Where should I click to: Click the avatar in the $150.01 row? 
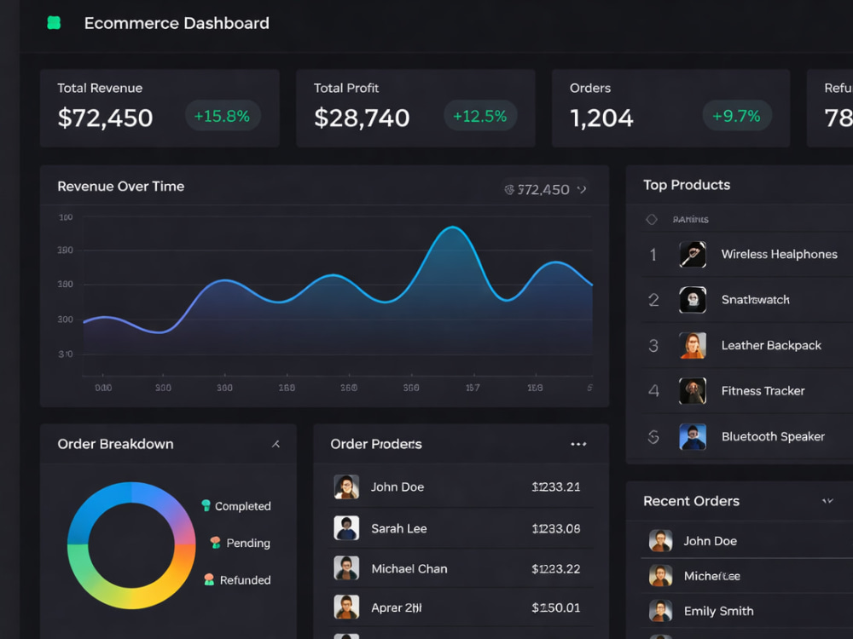click(x=346, y=607)
